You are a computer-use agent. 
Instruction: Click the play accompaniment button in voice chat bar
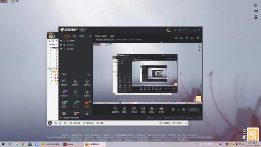coord(88,123)
